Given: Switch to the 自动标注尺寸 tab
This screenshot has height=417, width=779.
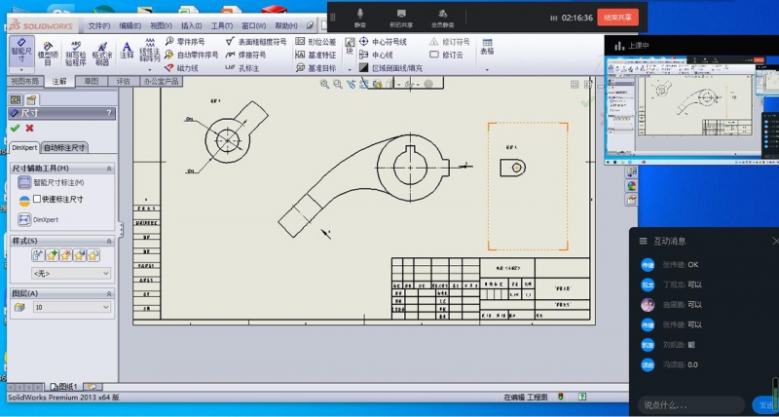Looking at the screenshot, I should click(x=64, y=147).
